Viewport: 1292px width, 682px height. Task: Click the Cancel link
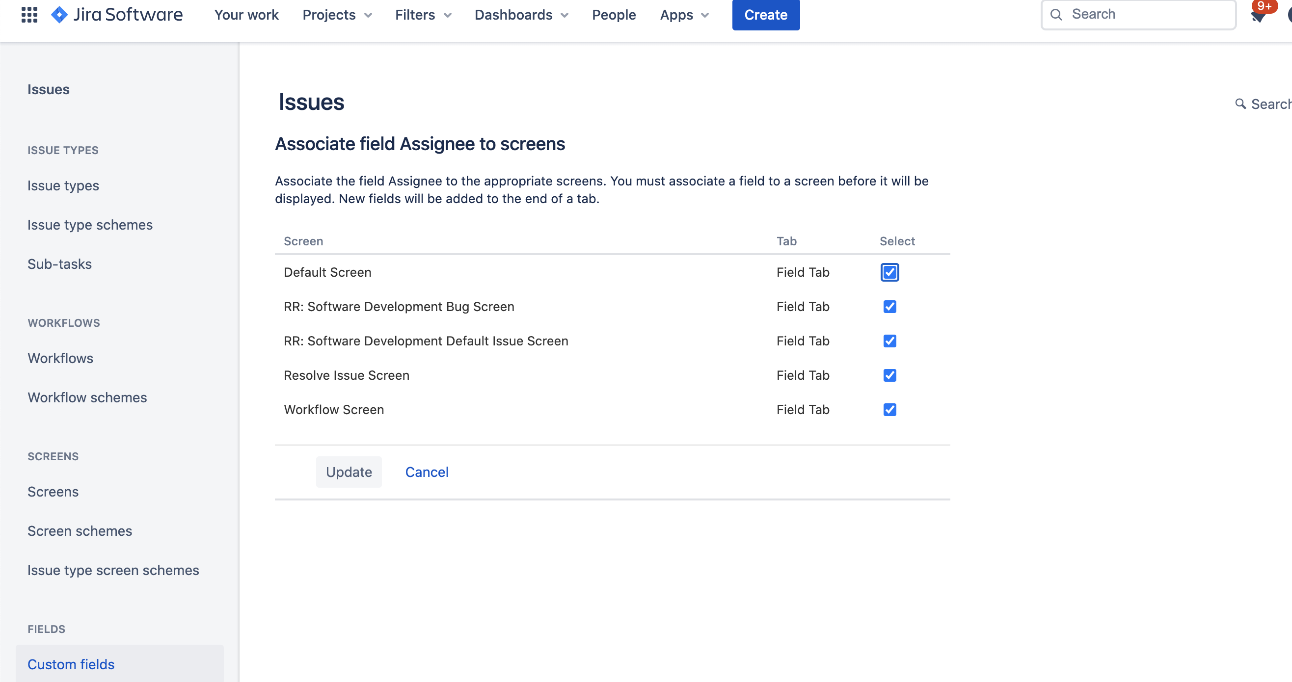(x=426, y=472)
